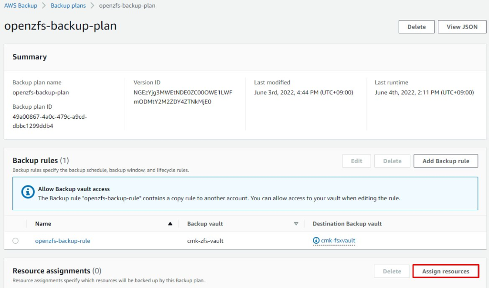
Task: Click the info icon in vault access notice
Action: click(28, 192)
